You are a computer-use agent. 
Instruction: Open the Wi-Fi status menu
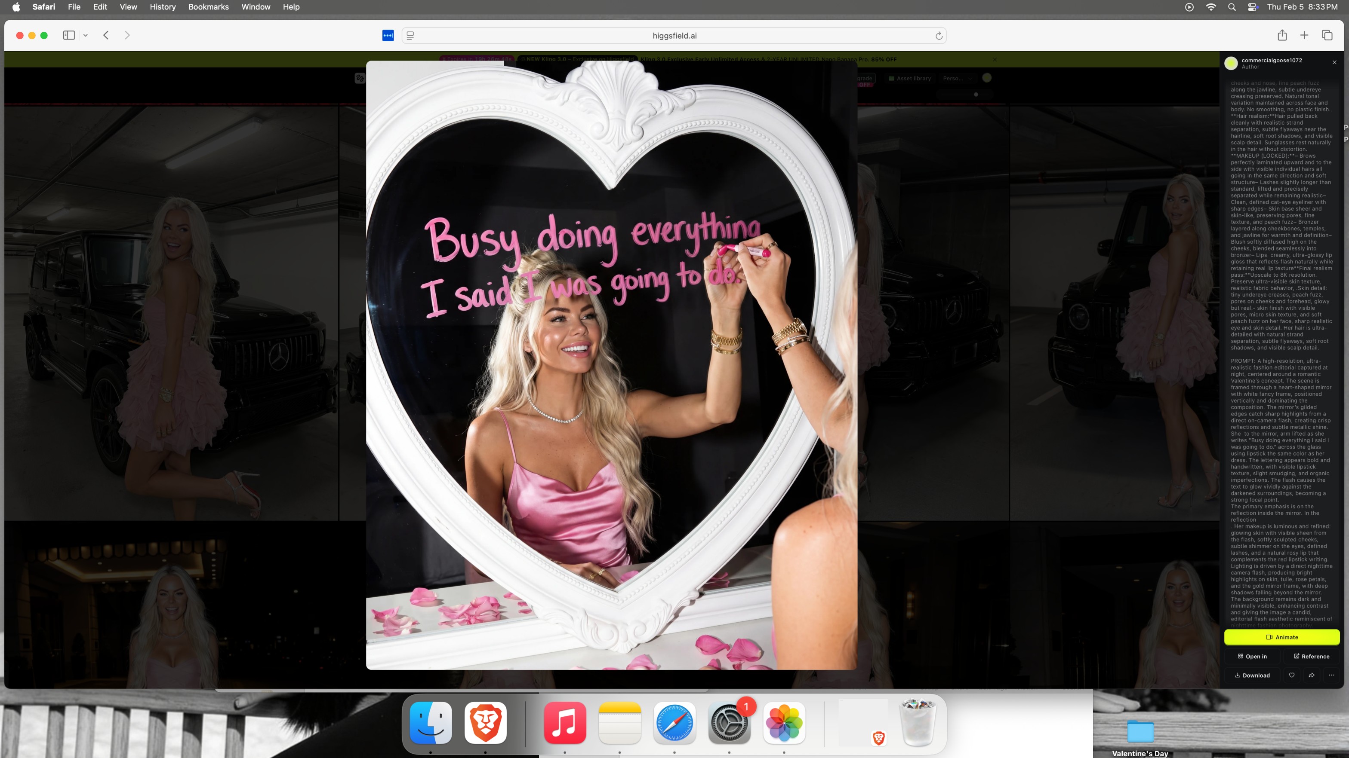click(1211, 7)
